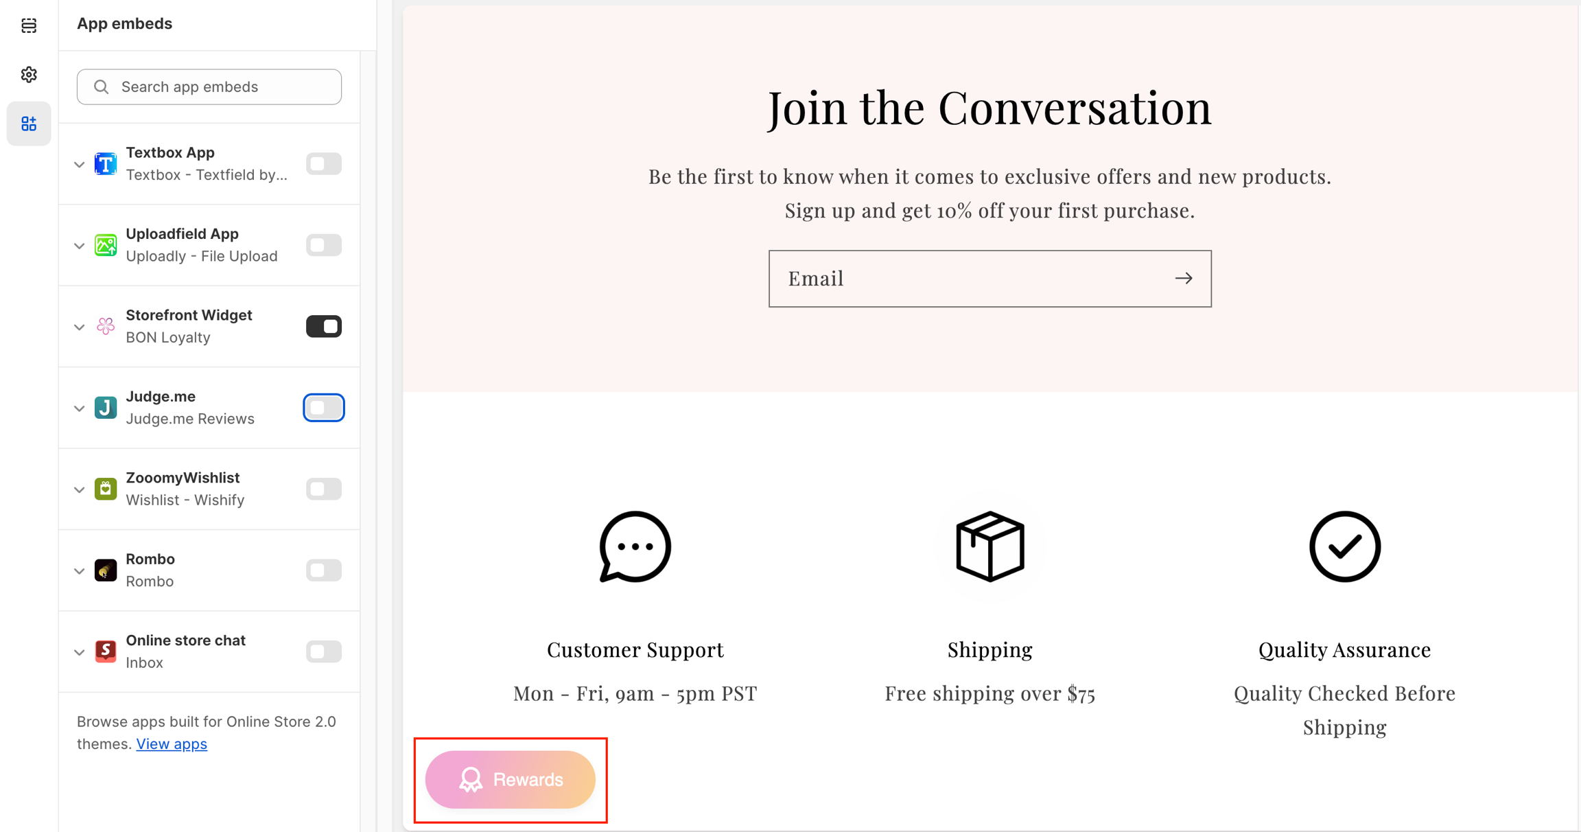Screen dimensions: 1581x832
Task: Disable the BON Loyalty Storefront Widget toggle
Action: (324, 327)
